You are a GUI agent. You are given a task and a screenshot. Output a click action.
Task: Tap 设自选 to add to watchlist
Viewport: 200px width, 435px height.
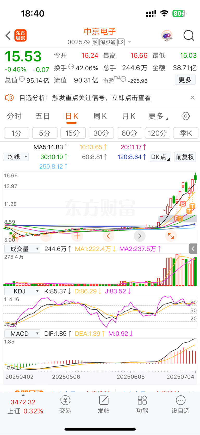pos(180,405)
